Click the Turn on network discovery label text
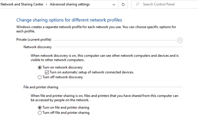Screen dimensions: 198x119 point(63,67)
